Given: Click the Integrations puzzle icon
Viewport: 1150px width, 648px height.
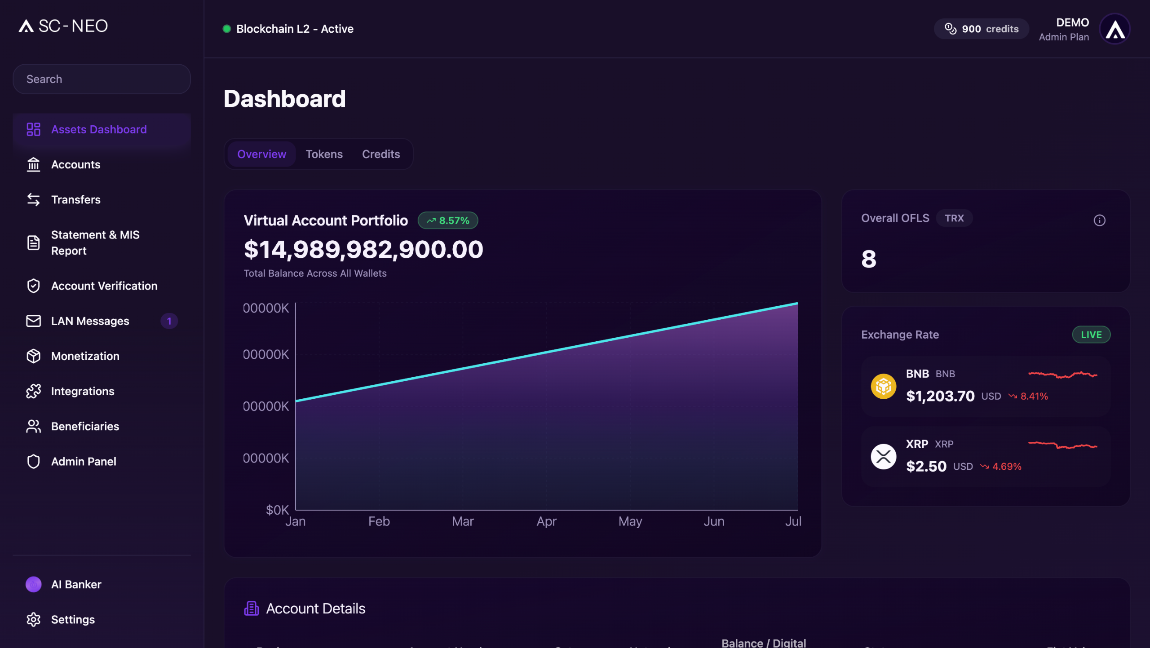Looking at the screenshot, I should [33, 391].
